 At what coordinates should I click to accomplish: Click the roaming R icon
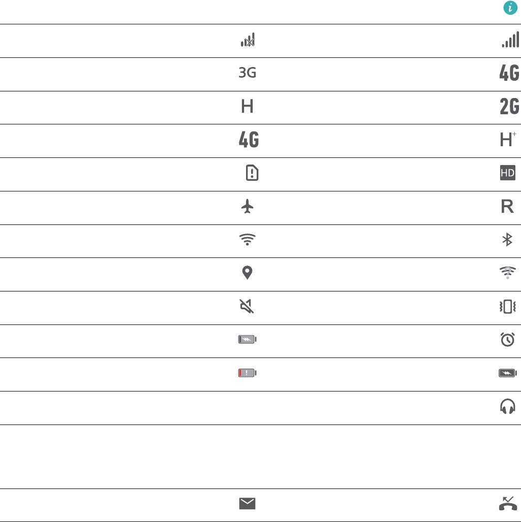point(508,207)
